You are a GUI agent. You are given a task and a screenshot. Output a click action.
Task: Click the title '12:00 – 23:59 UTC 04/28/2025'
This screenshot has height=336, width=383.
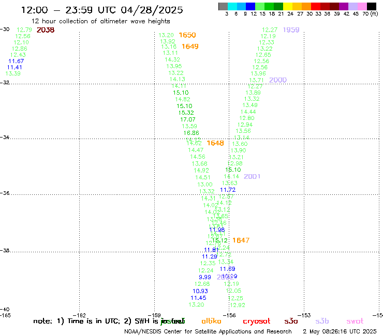point(102,10)
